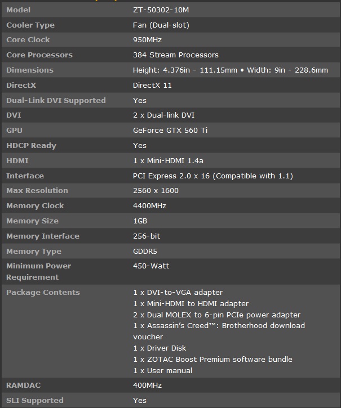The width and height of the screenshot is (341, 408).
Task: Select the Package Contents label
Action: point(43,292)
